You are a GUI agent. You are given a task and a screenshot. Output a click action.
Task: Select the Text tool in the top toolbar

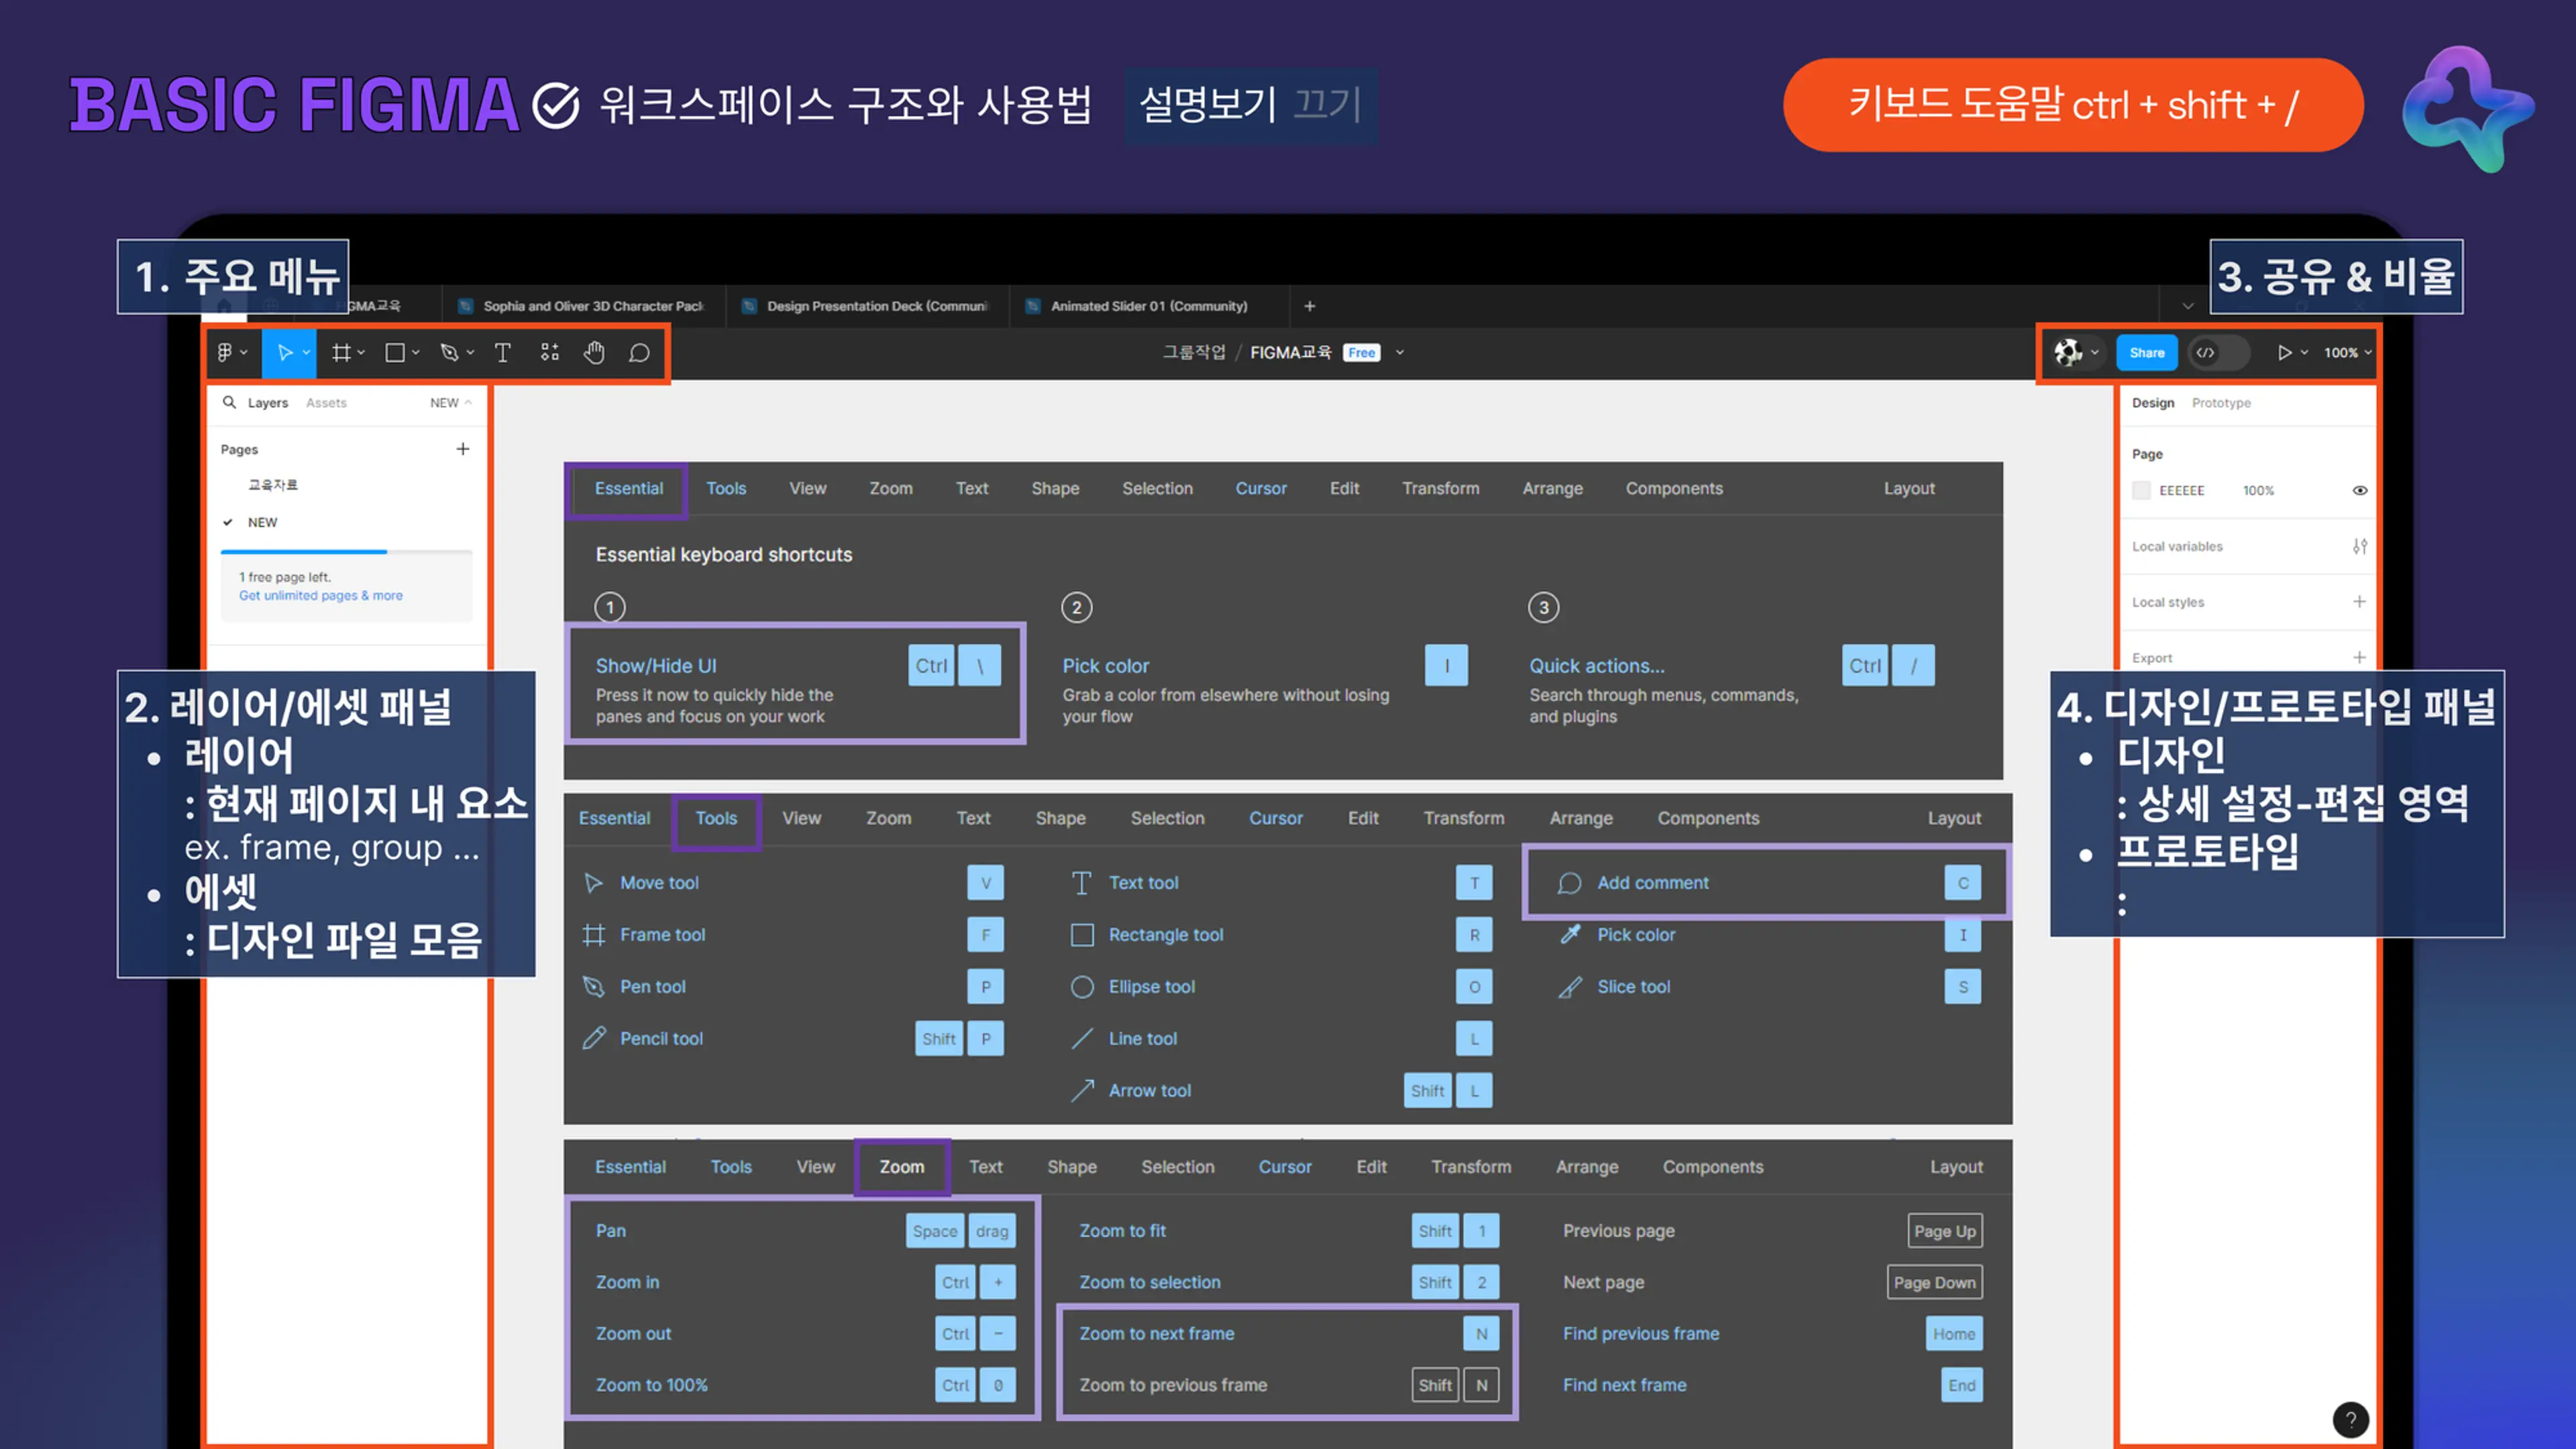pyautogui.click(x=503, y=352)
